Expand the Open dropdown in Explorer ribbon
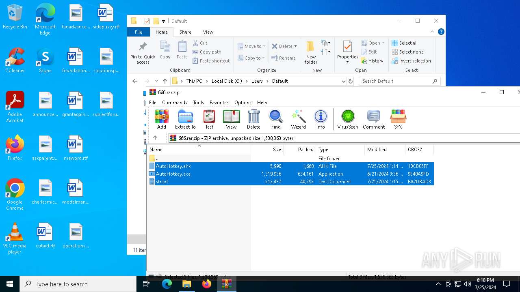This screenshot has width=520, height=292. [x=383, y=43]
